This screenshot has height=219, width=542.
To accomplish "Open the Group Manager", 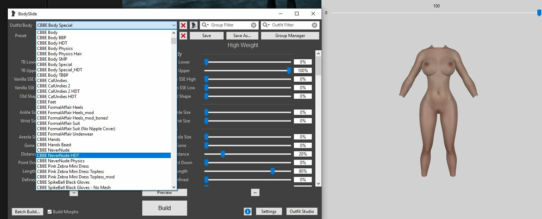I will coord(290,36).
